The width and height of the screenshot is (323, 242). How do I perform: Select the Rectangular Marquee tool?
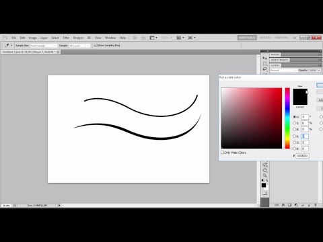pos(265,64)
